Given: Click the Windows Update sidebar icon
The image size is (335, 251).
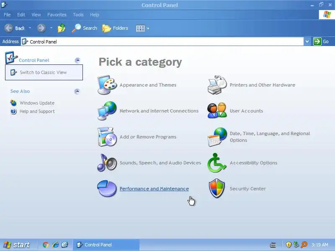Looking at the screenshot, I should [x=13, y=103].
